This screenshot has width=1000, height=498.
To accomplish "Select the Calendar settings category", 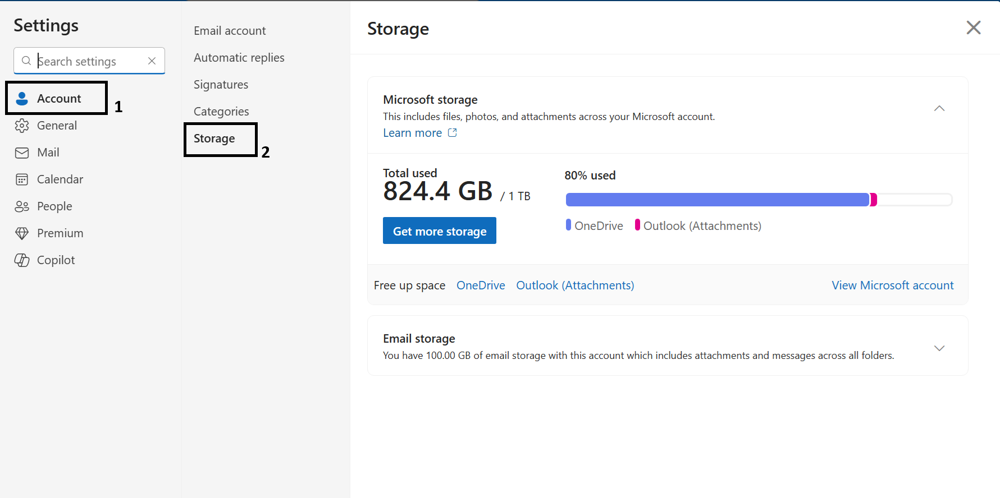I will (x=60, y=179).
